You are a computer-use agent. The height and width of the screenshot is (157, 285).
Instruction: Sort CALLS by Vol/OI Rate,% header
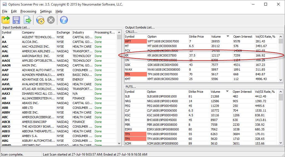point(266,37)
